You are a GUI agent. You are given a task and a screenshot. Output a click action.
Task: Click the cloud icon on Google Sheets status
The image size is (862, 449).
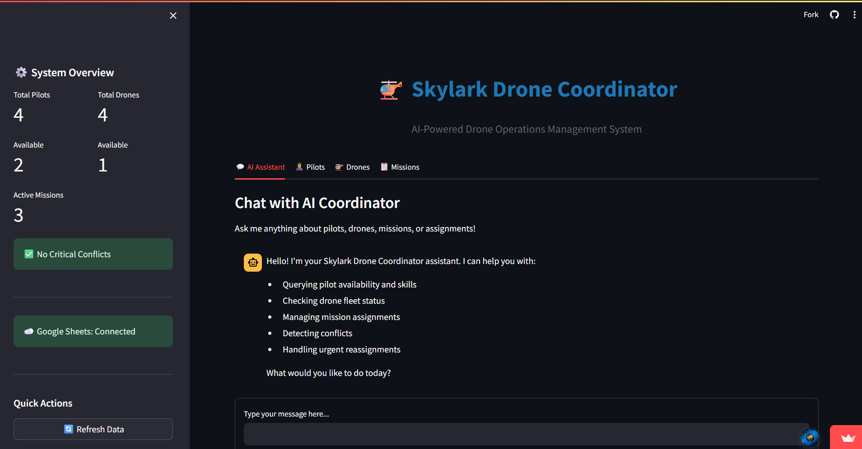[x=28, y=331]
